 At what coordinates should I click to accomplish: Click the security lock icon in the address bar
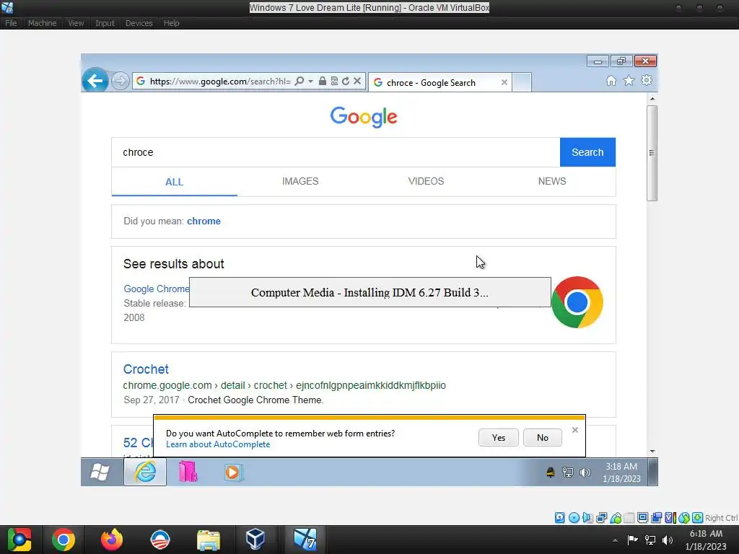(x=323, y=81)
